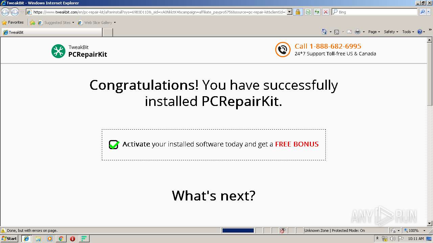Click the Bing search box

(x=374, y=12)
